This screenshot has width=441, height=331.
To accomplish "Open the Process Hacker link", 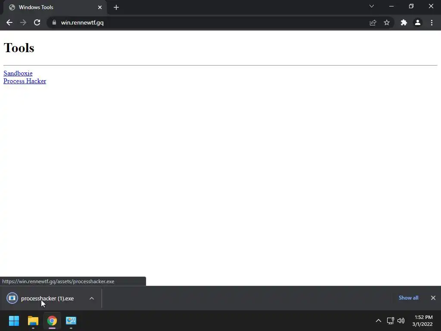I will pyautogui.click(x=25, y=81).
